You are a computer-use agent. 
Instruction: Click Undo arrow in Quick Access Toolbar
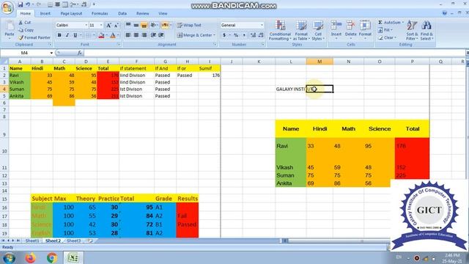(x=28, y=4)
